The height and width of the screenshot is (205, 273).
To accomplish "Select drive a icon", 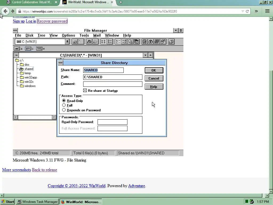I will (x=17, y=49).
